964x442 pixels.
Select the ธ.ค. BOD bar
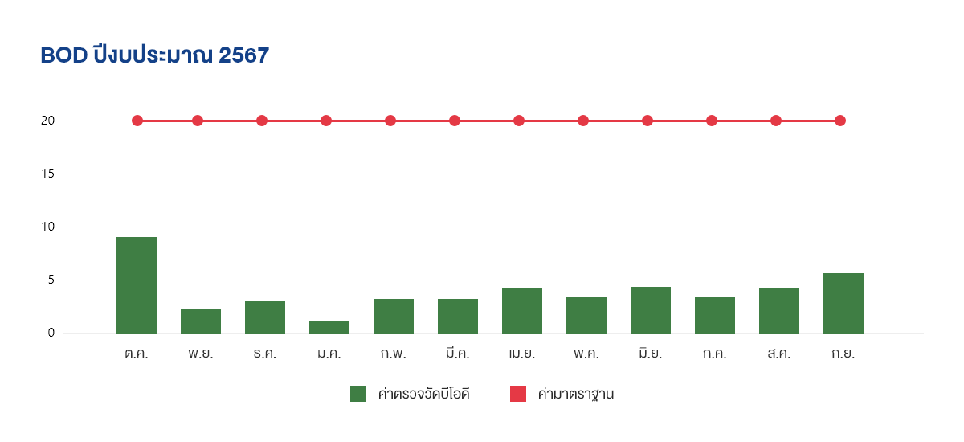(265, 317)
